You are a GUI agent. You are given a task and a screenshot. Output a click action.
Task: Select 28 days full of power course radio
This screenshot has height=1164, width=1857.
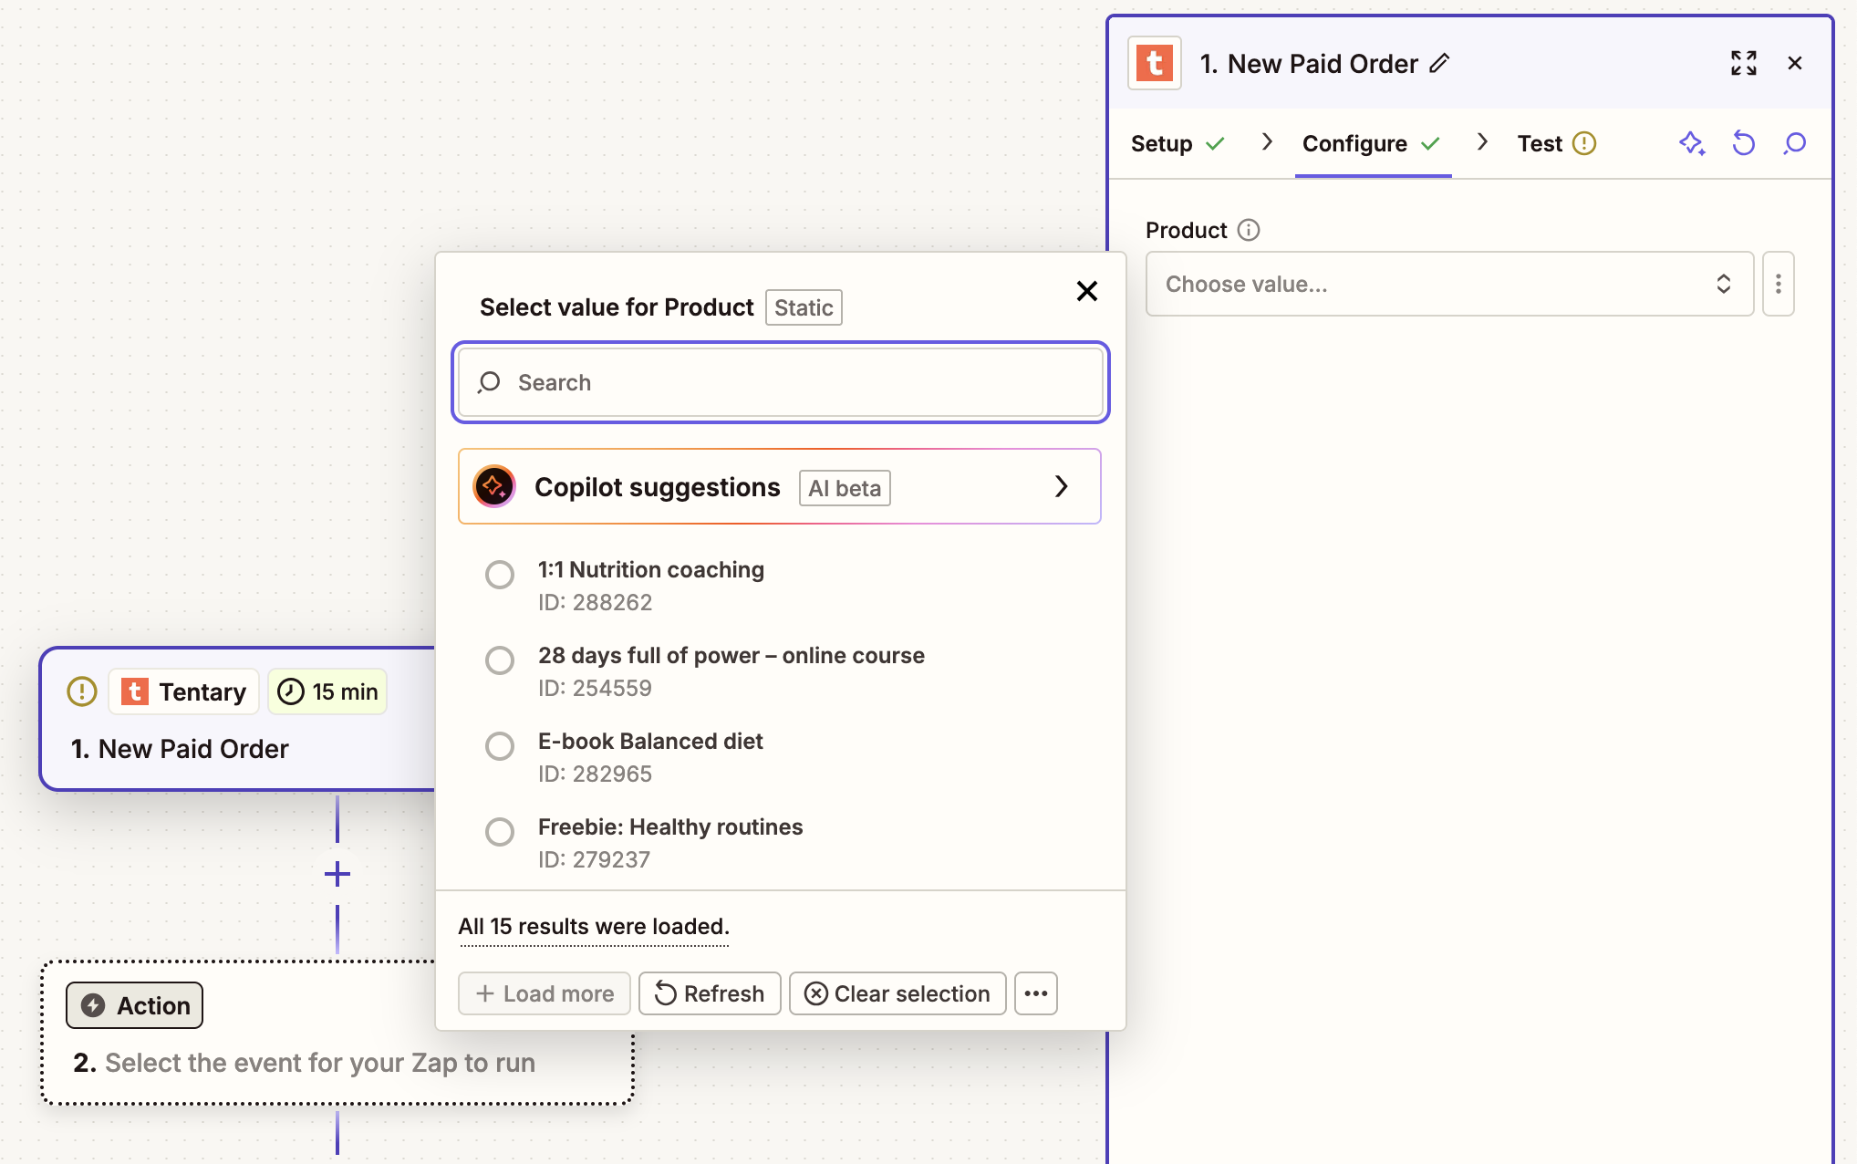(500, 660)
